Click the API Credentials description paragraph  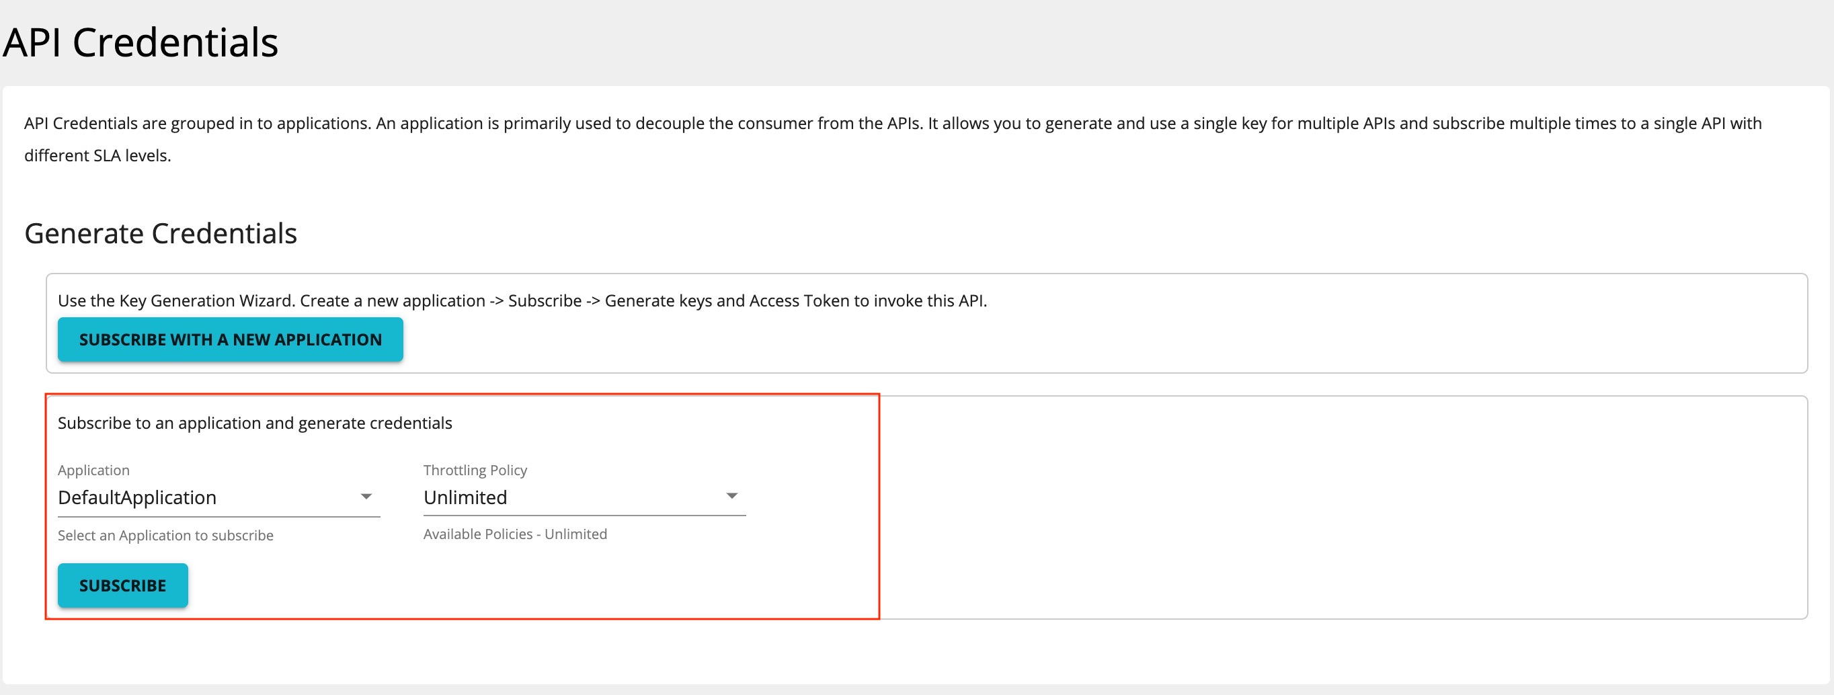pyautogui.click(x=893, y=139)
